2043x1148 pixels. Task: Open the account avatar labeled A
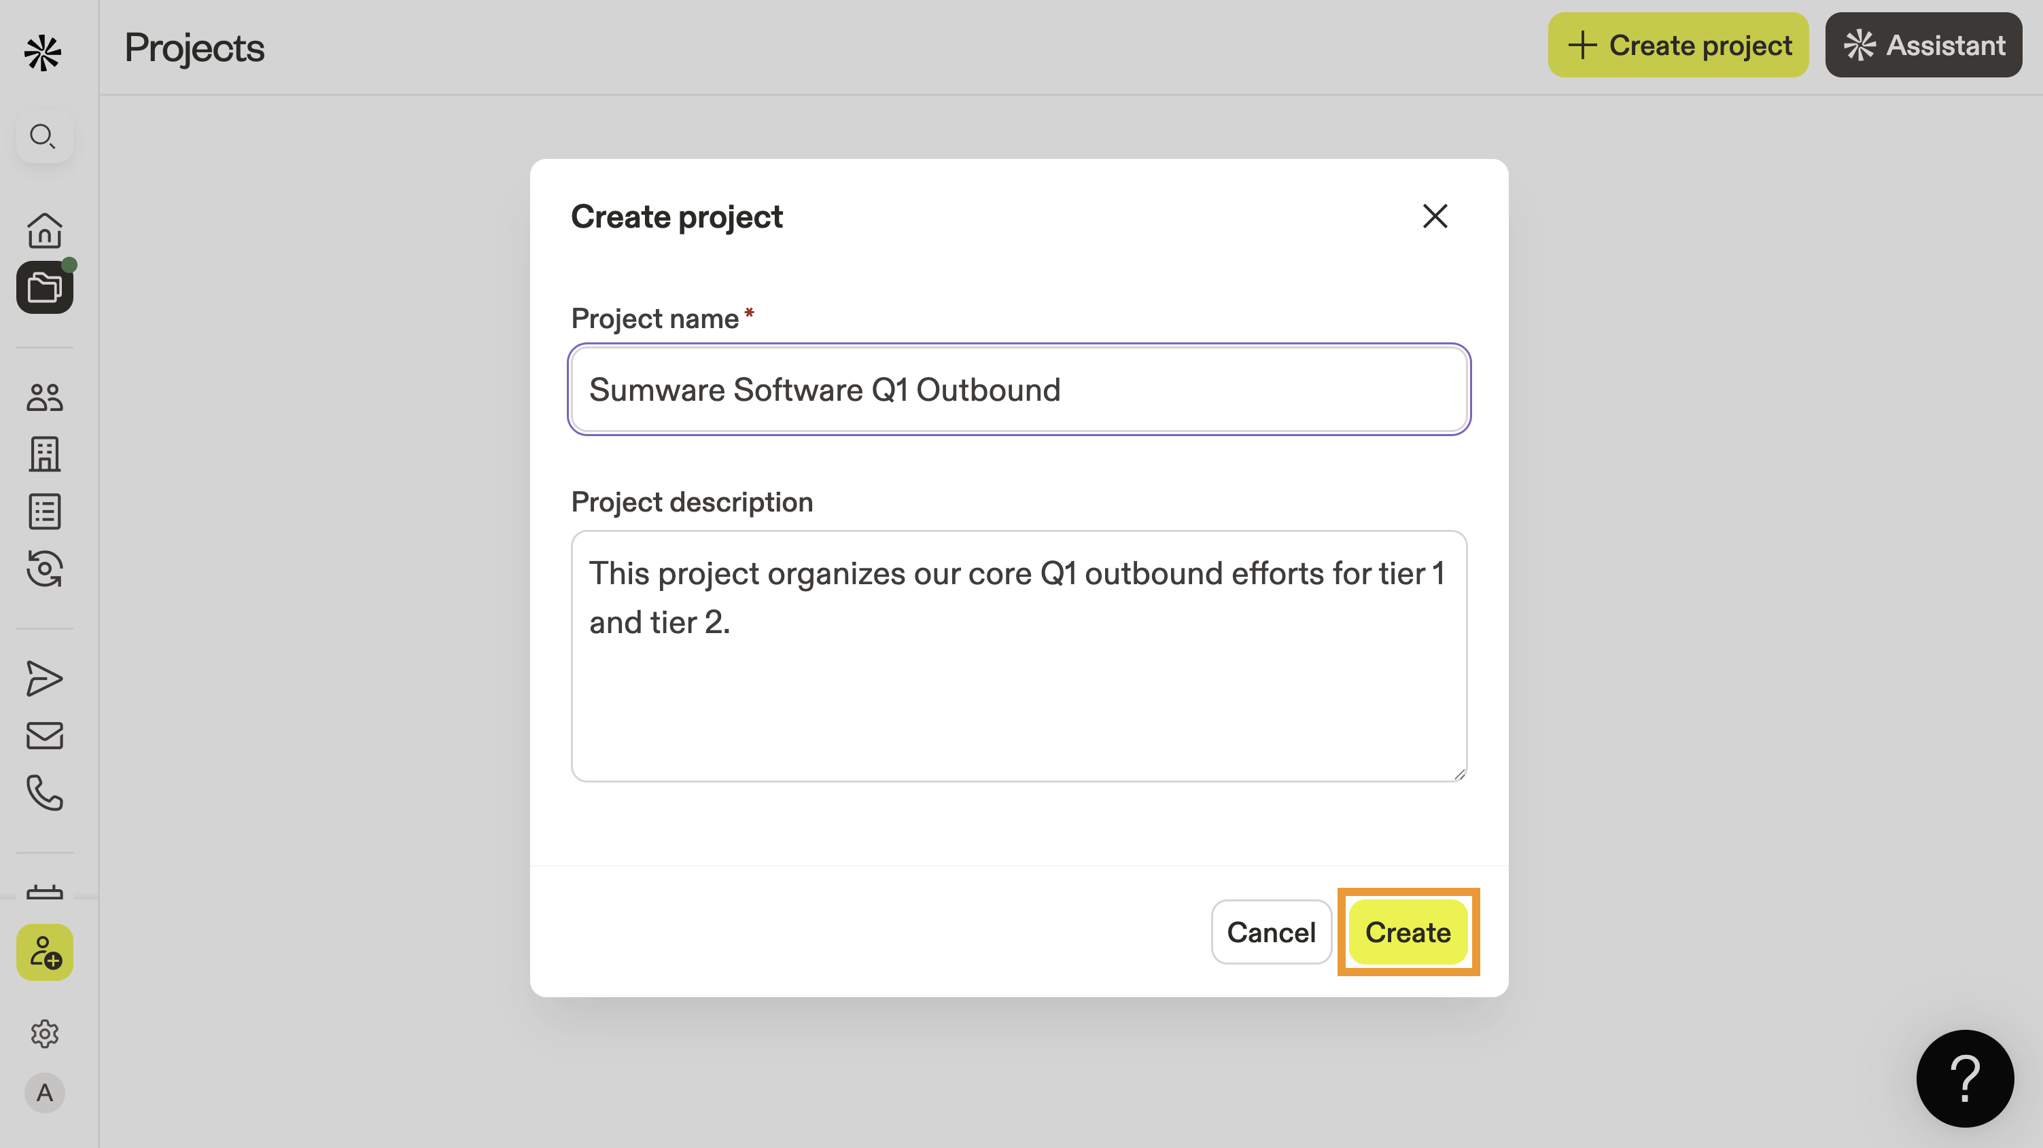(x=44, y=1093)
